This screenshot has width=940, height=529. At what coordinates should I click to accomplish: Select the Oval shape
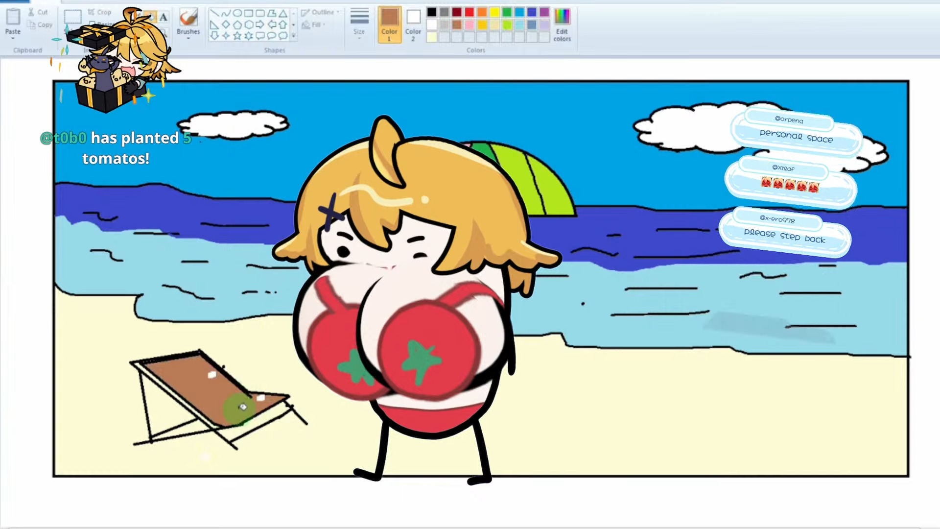[x=237, y=13]
